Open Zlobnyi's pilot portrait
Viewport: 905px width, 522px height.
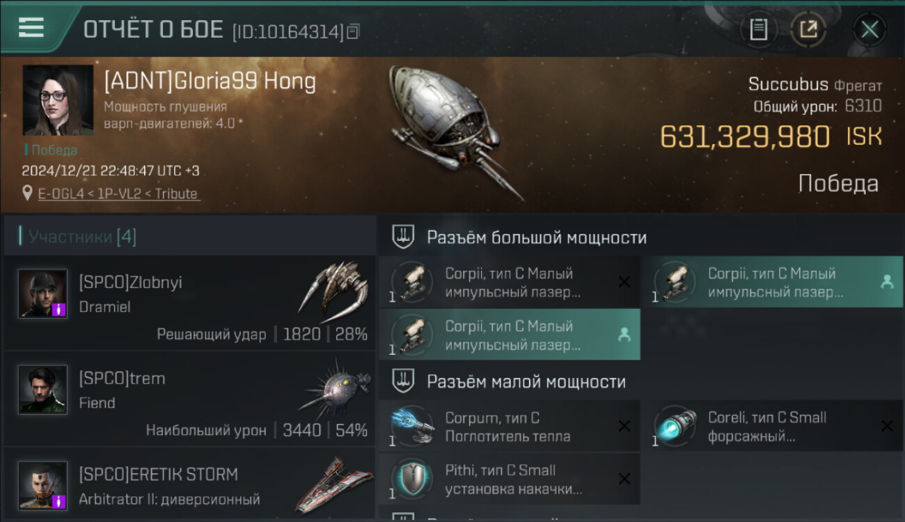[42, 294]
